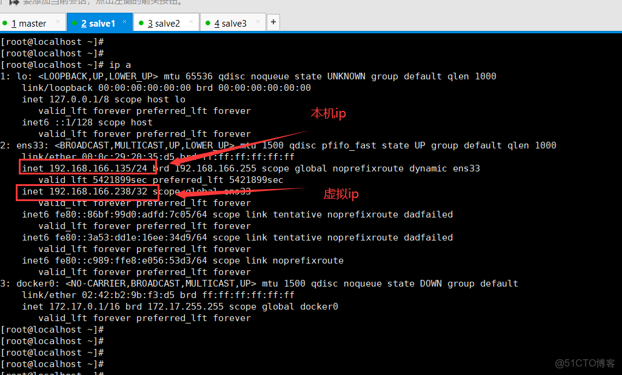Click the boxed IP 192.168.166.135/24

(x=87, y=168)
